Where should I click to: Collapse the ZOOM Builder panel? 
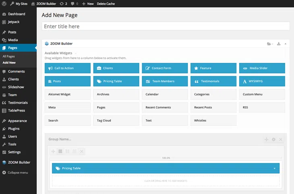tap(285, 44)
